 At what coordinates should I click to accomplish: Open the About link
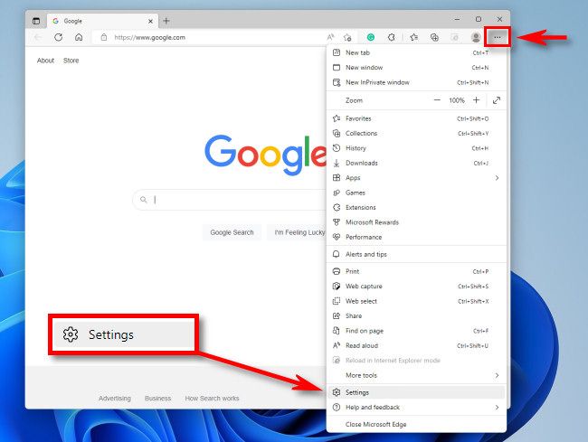[x=45, y=61]
